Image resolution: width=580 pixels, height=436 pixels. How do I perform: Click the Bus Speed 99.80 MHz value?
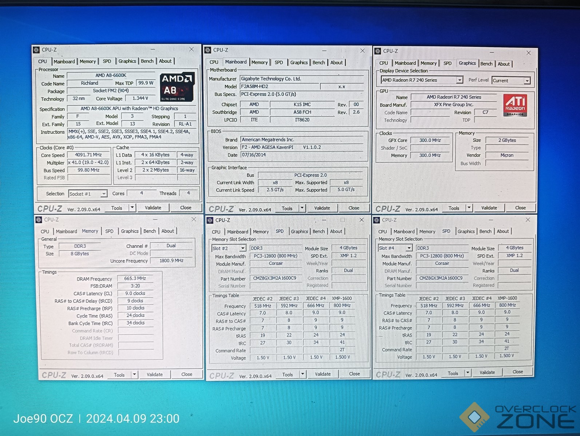[x=89, y=170]
